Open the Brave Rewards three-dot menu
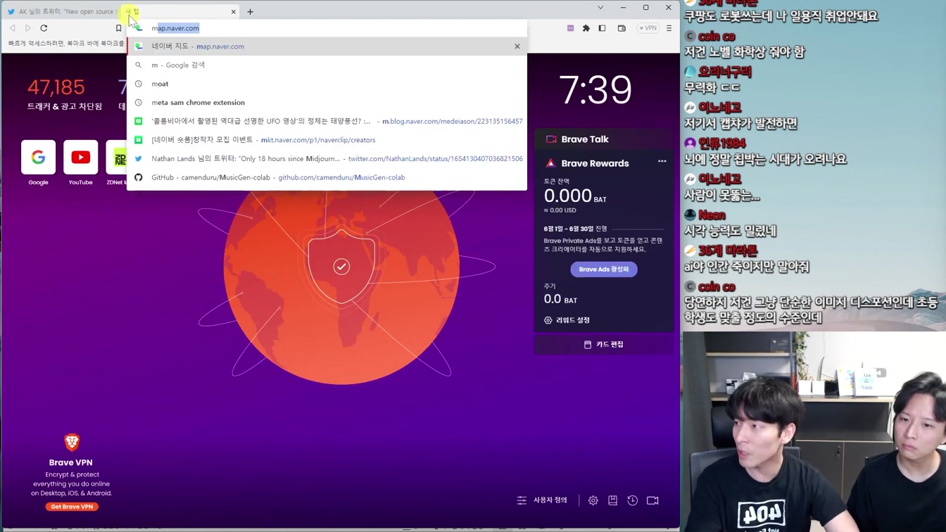This screenshot has height=532, width=946. [662, 161]
